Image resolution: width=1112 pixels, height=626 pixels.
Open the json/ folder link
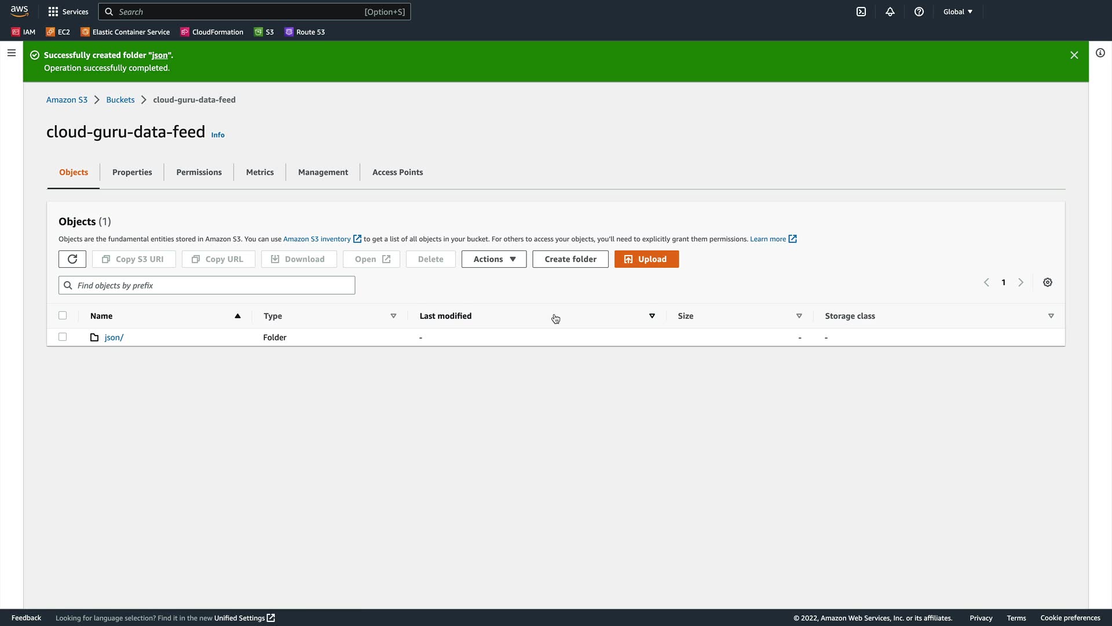(114, 337)
